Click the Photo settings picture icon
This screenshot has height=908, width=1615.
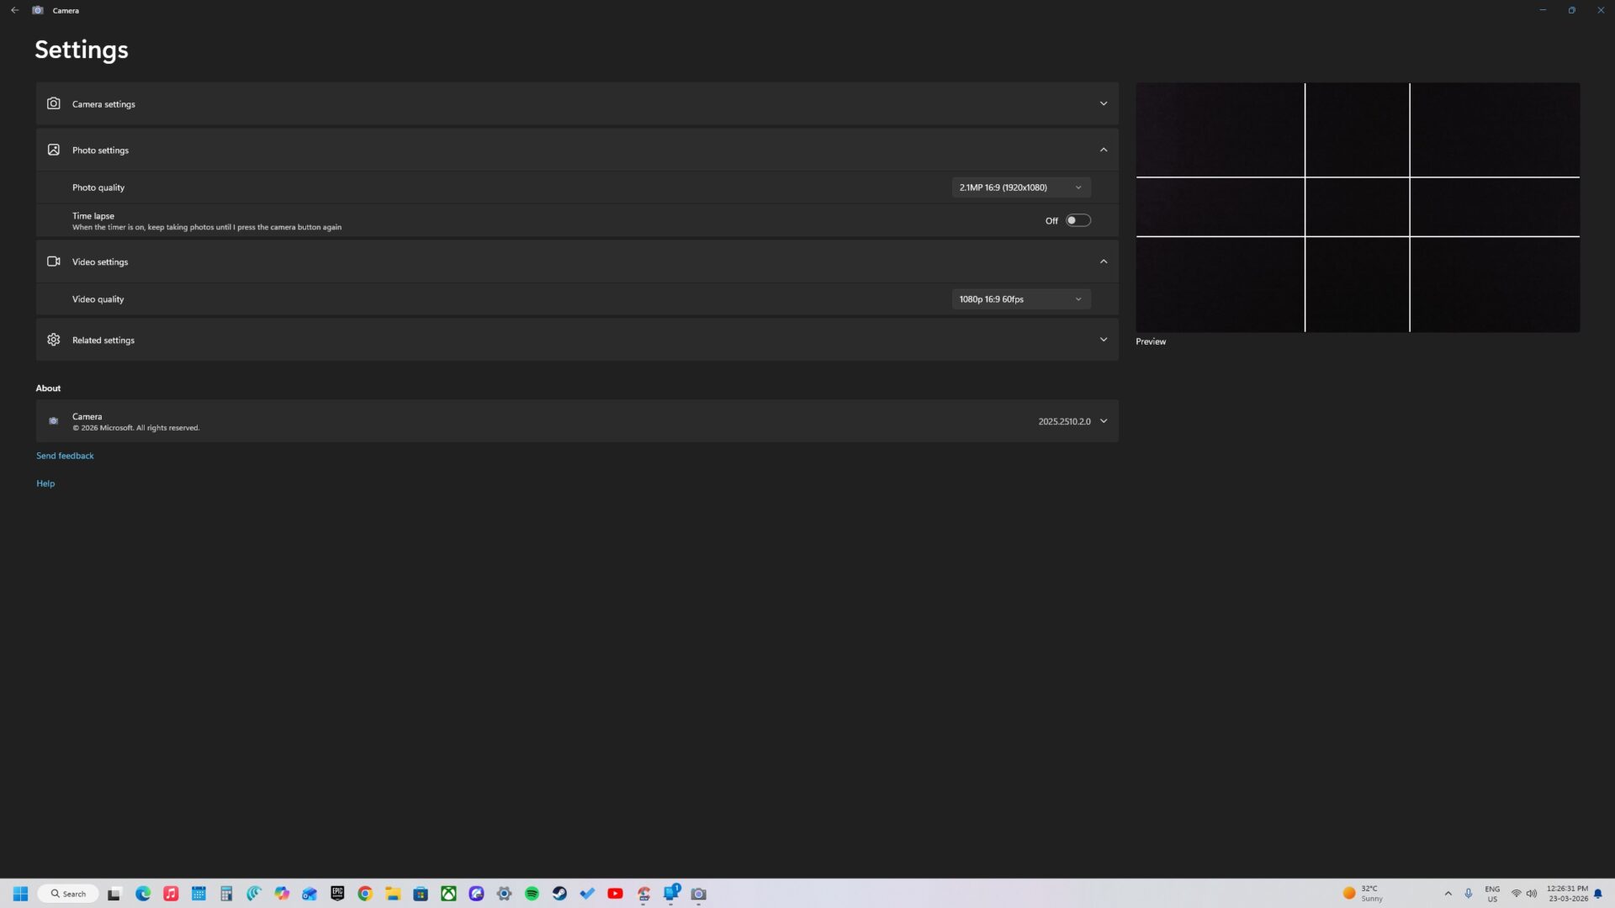53,149
